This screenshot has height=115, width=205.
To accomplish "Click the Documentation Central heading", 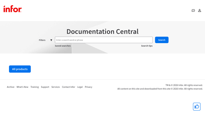I will pos(103,31).
